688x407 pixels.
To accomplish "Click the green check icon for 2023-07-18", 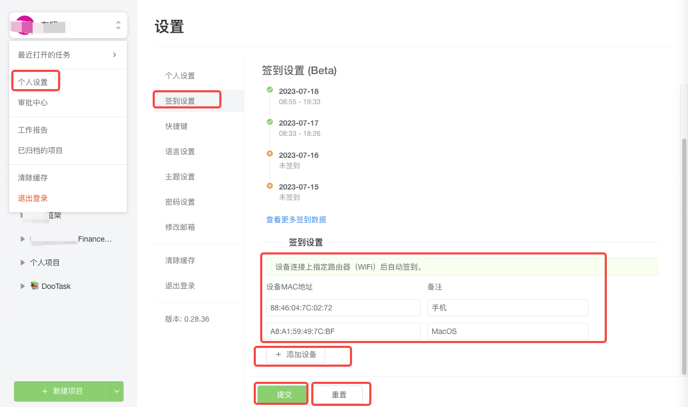I will click(x=269, y=90).
